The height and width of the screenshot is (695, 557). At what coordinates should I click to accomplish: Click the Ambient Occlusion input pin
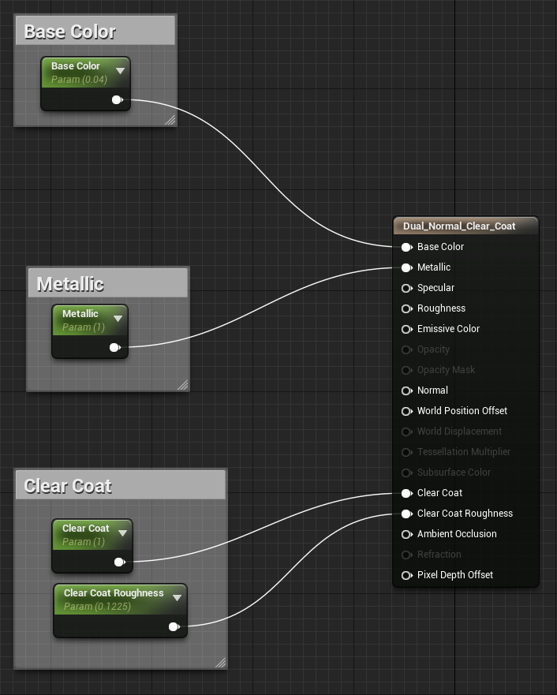[407, 534]
